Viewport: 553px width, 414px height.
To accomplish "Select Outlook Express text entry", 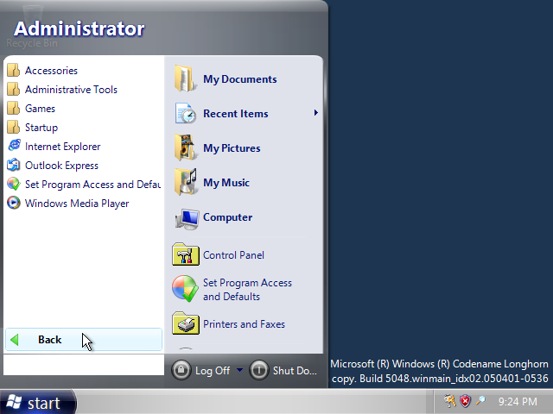I will click(x=61, y=166).
